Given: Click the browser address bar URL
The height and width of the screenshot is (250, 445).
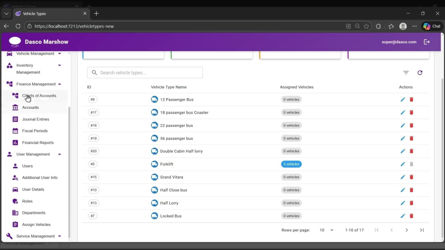Looking at the screenshot, I should (74, 26).
